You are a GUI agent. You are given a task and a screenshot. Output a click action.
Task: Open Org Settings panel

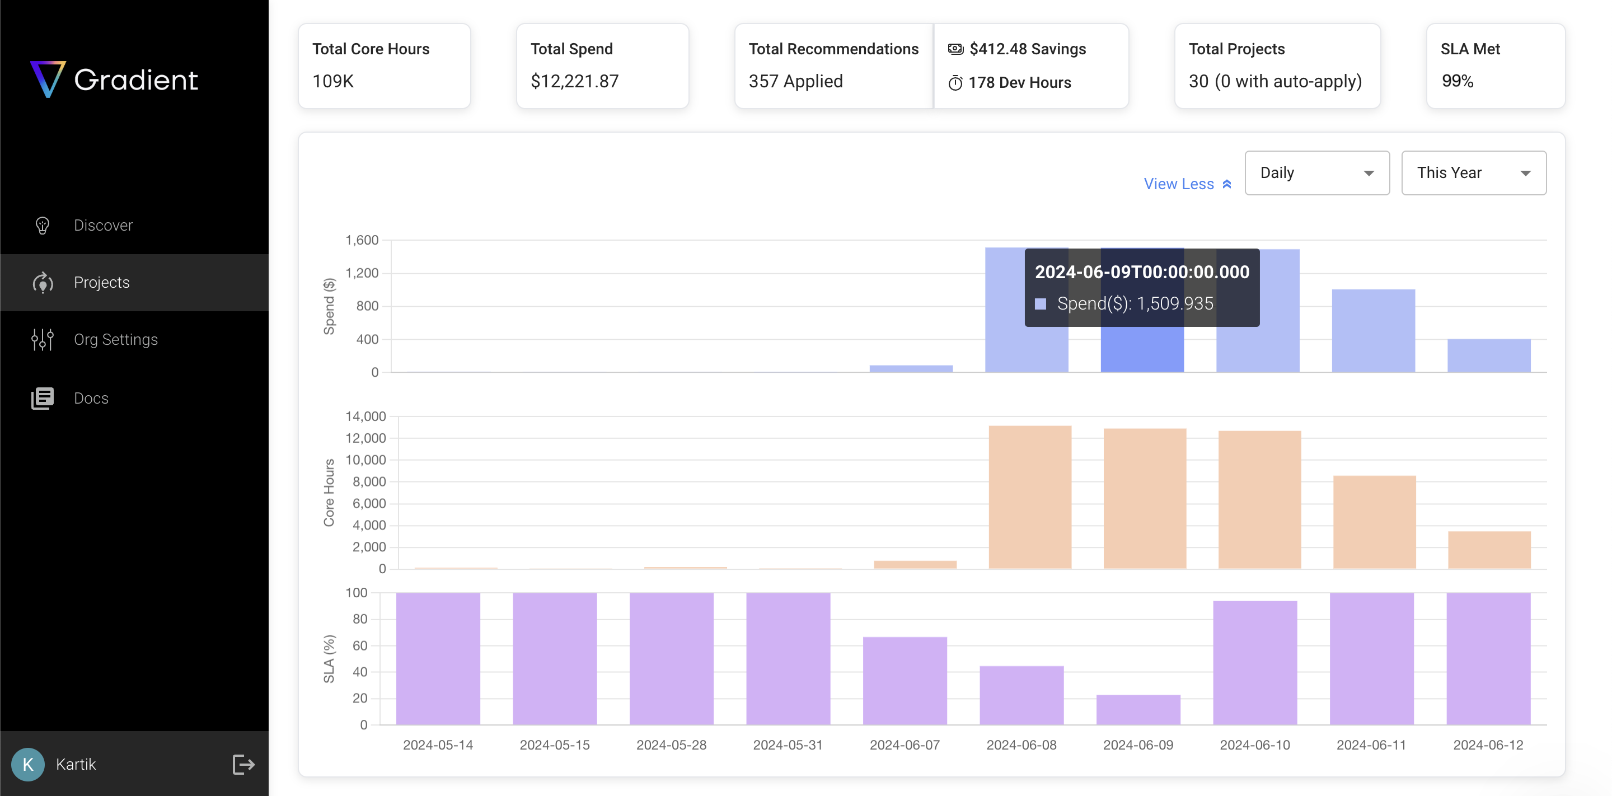pos(116,339)
